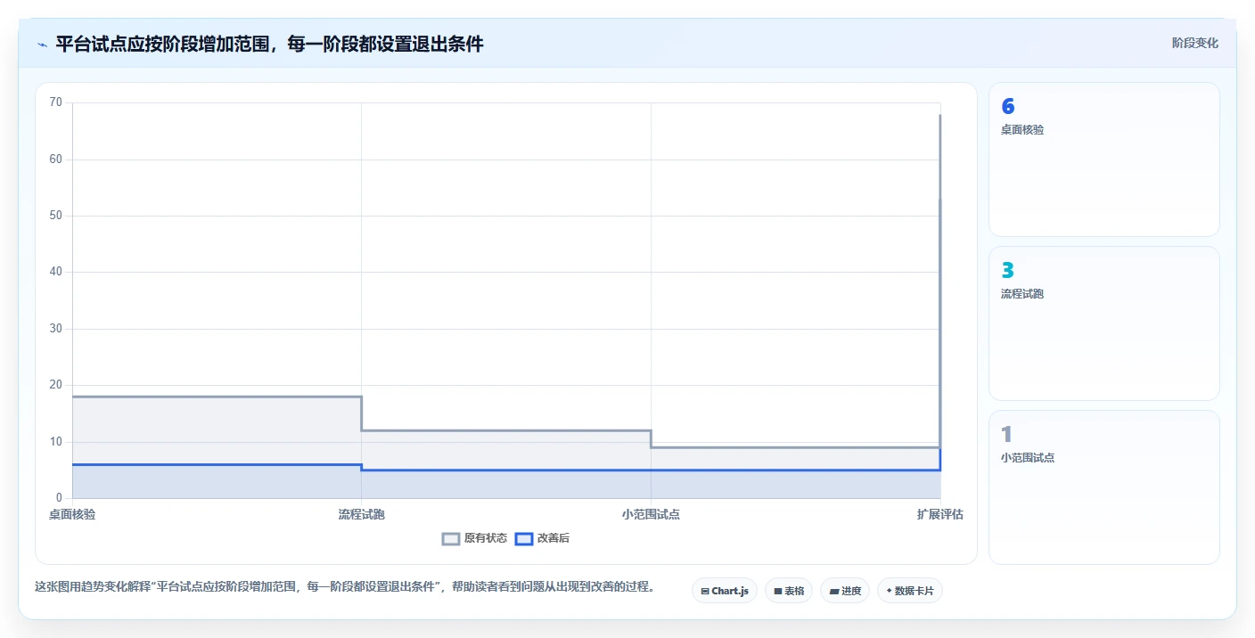This screenshot has width=1255, height=638.
Task: Toggle the 改善后 legend entry
Action: coord(543,538)
